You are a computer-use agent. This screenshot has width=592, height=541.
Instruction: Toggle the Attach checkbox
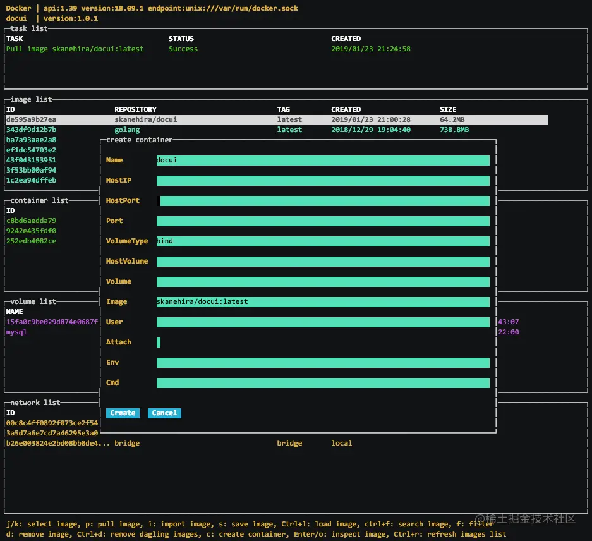tap(159, 343)
